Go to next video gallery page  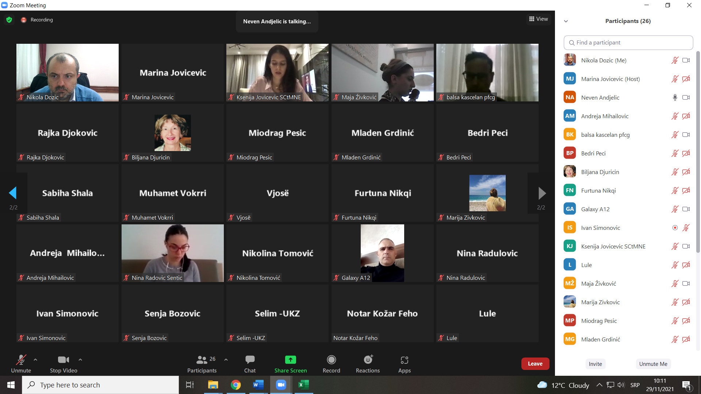click(542, 193)
